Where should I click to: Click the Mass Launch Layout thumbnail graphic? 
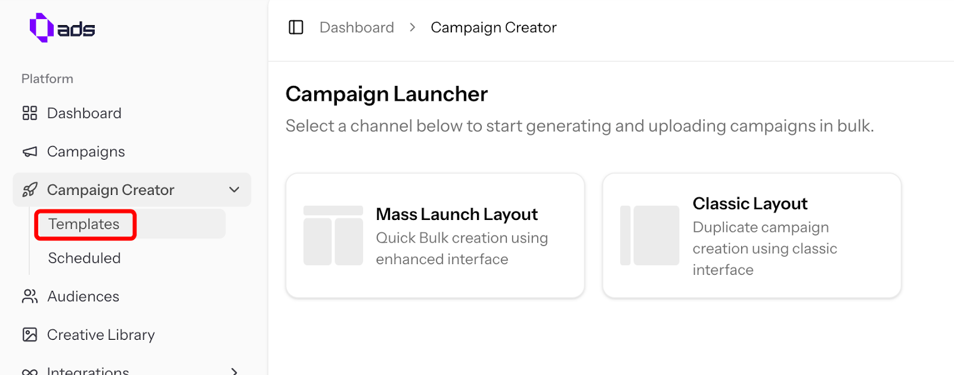[x=333, y=235]
